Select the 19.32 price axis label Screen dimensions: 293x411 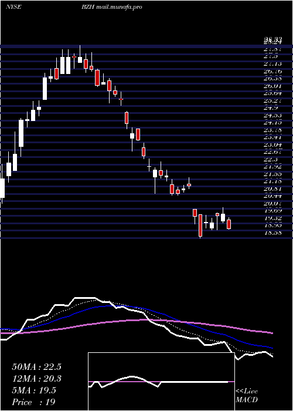click(x=272, y=218)
